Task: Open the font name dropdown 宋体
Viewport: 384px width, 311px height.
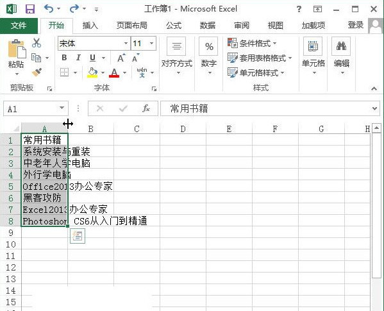Action: pos(126,44)
